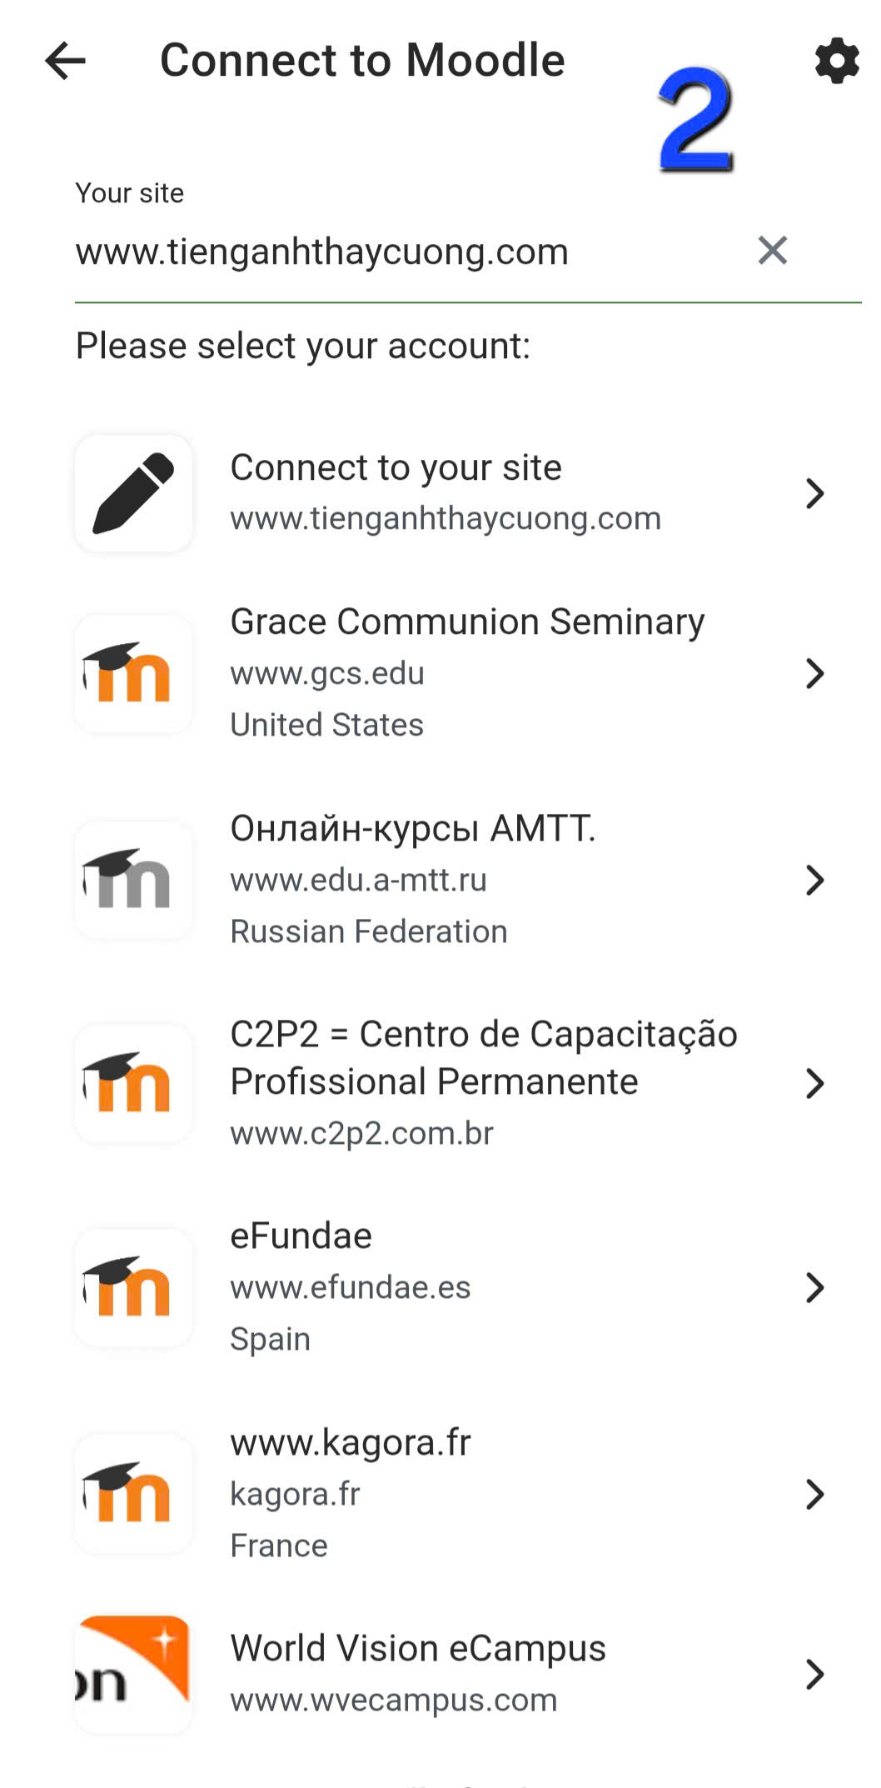Image resolution: width=881 pixels, height=1788 pixels.
Task: Open the chevron for Grace Communion Seminary
Action: [x=814, y=673]
